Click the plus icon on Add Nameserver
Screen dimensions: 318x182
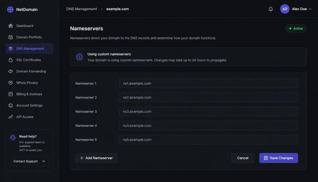[x=82, y=158]
